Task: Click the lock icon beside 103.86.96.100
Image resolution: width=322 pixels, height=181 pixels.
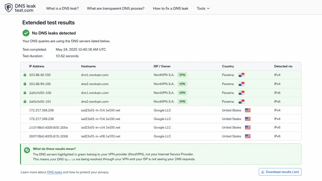Action: tap(25, 75)
